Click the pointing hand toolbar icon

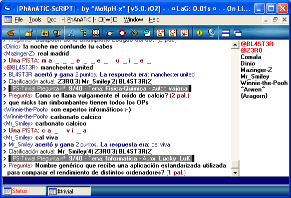click(110, 33)
